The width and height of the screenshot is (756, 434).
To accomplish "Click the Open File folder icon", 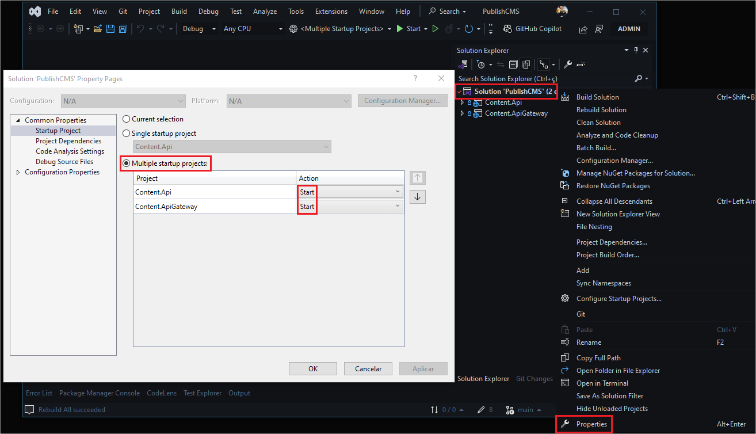I will tap(97, 29).
